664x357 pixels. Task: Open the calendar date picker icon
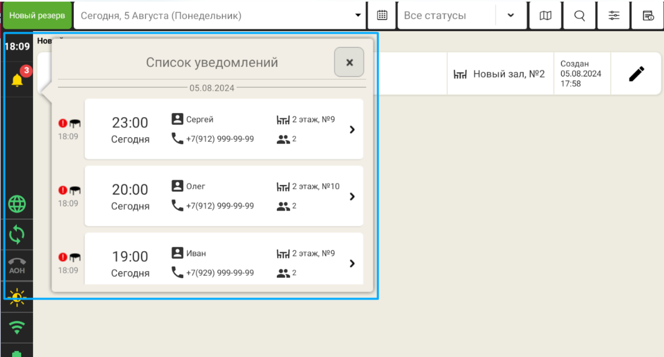pyautogui.click(x=382, y=15)
